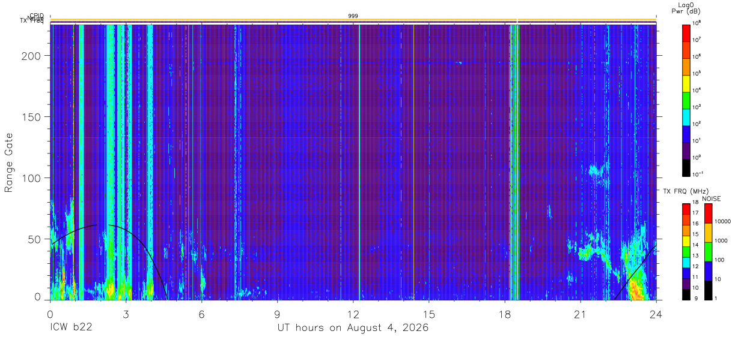This screenshot has height=340, width=738.
Task: Pick the red top segment of the NOISE bar
Action: coord(707,213)
